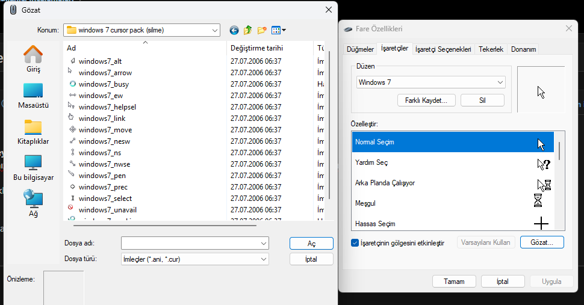Select Yardım Seç in pointer list

point(453,162)
